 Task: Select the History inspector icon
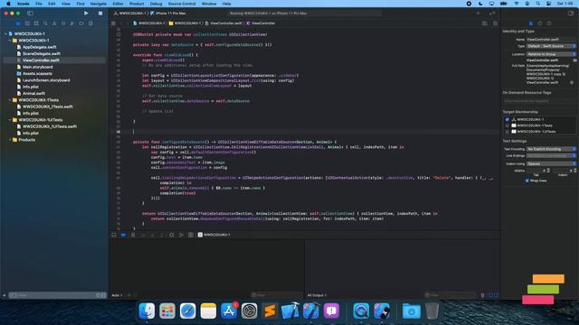pos(540,23)
